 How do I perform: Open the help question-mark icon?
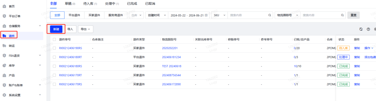point(368,29)
